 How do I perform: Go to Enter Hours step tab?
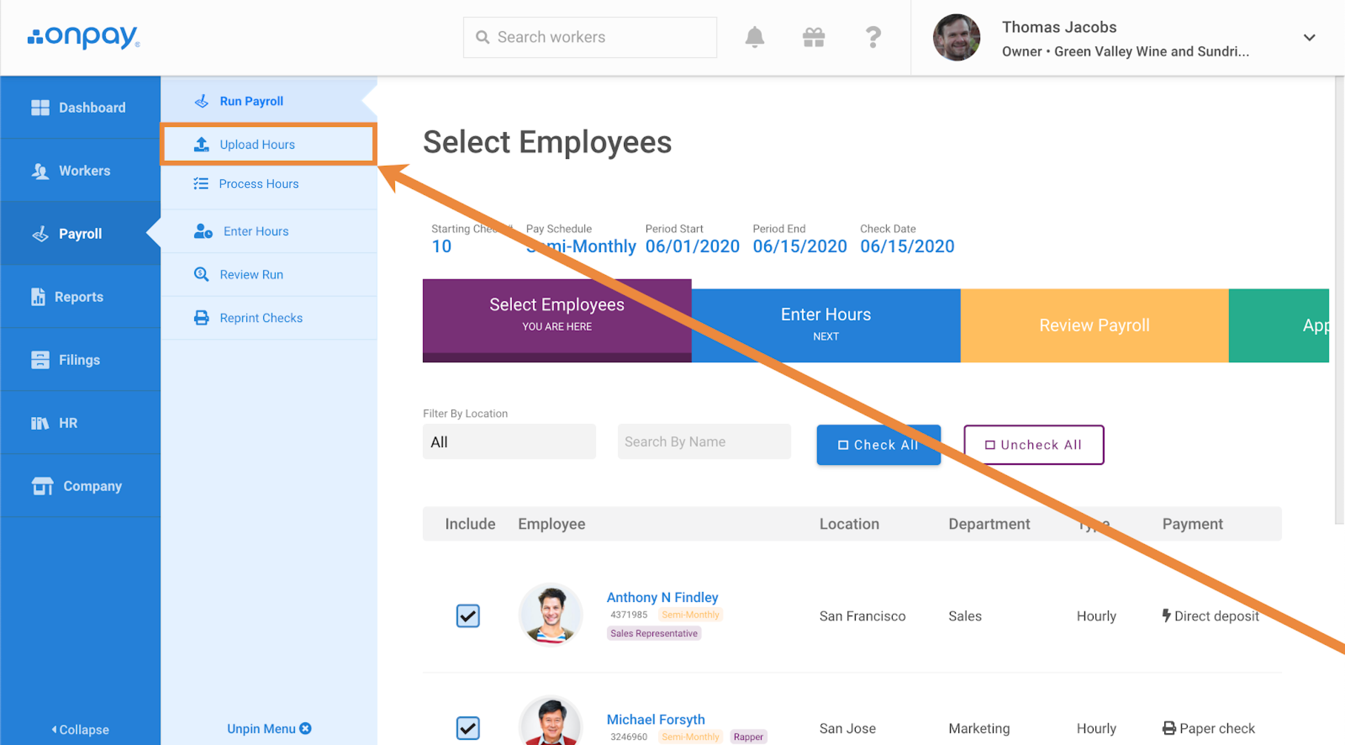826,325
